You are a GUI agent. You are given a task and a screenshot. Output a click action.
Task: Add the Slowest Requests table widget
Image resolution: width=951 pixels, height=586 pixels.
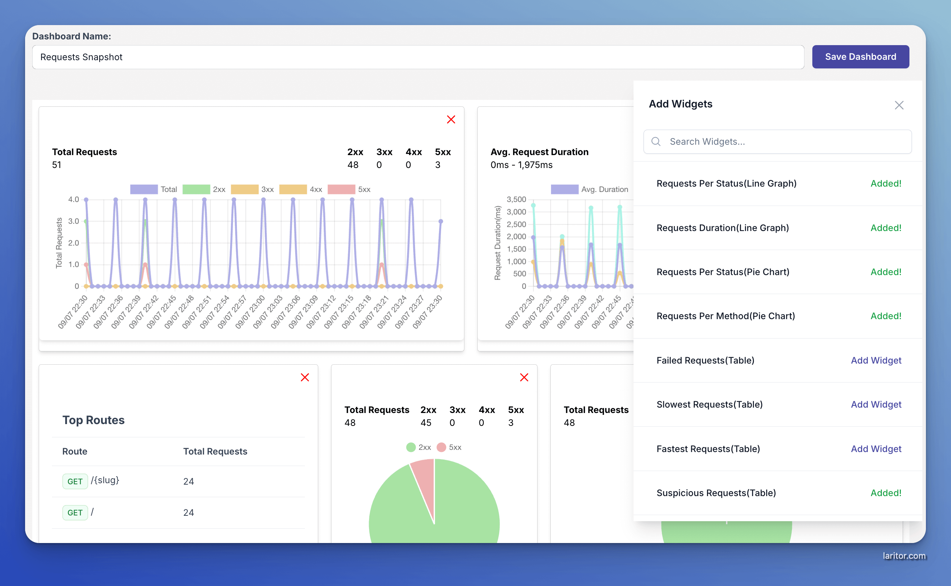point(876,404)
